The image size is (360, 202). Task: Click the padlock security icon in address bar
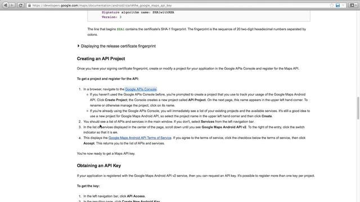[29, 5]
